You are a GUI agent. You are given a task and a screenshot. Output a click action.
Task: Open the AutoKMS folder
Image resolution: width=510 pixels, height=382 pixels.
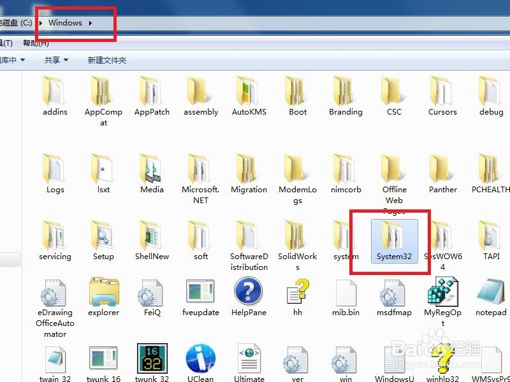click(x=249, y=96)
